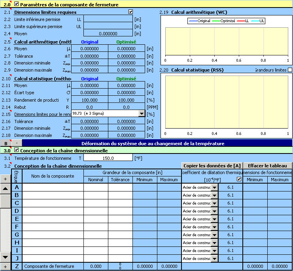Click component name cell in row A
Screen dimensions: 293x271
pos(53,187)
